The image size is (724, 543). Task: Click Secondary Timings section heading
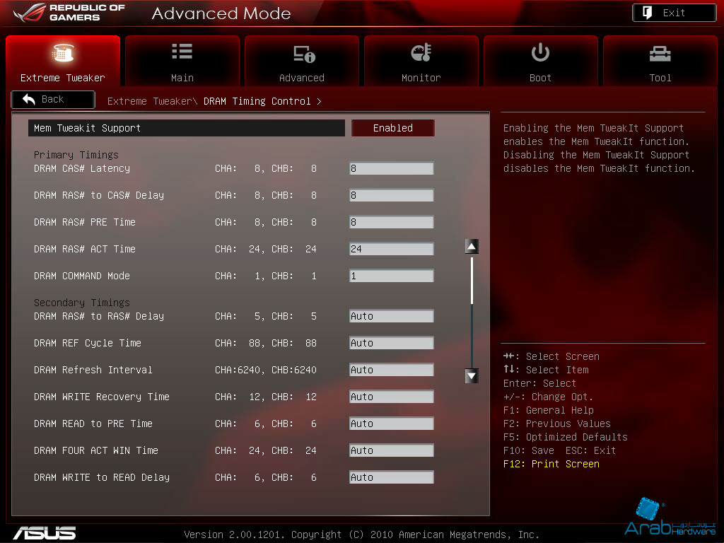[82, 303]
